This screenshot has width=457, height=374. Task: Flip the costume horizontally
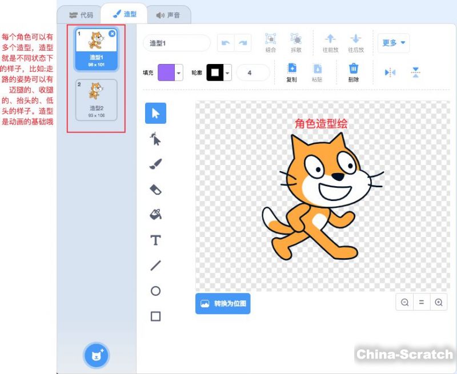(390, 73)
